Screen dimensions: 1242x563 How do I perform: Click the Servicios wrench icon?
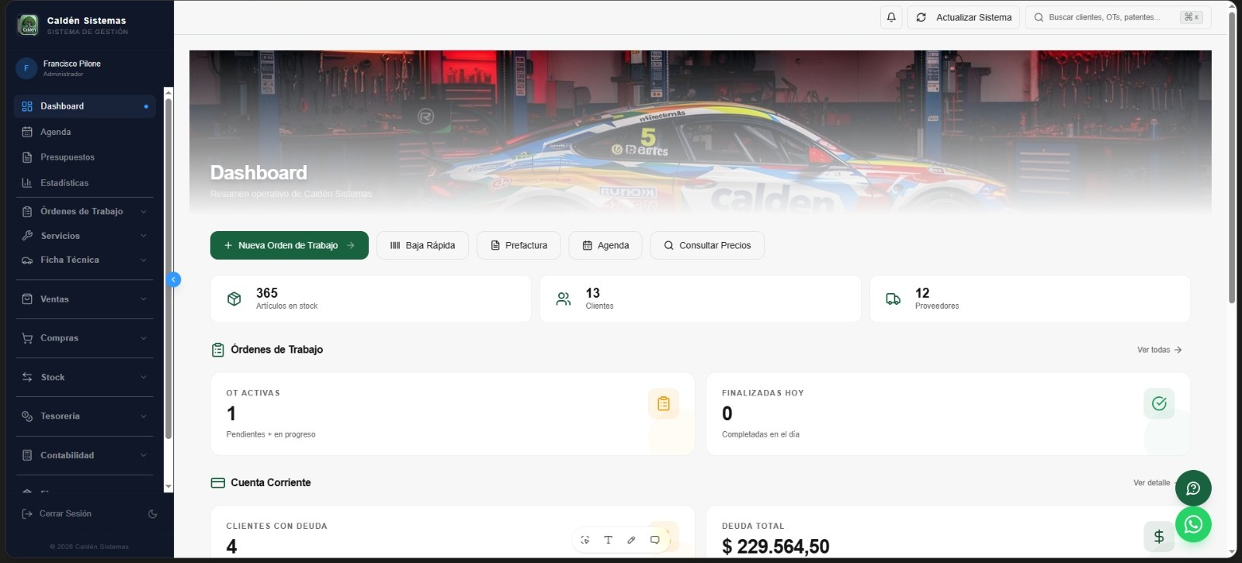tap(27, 236)
